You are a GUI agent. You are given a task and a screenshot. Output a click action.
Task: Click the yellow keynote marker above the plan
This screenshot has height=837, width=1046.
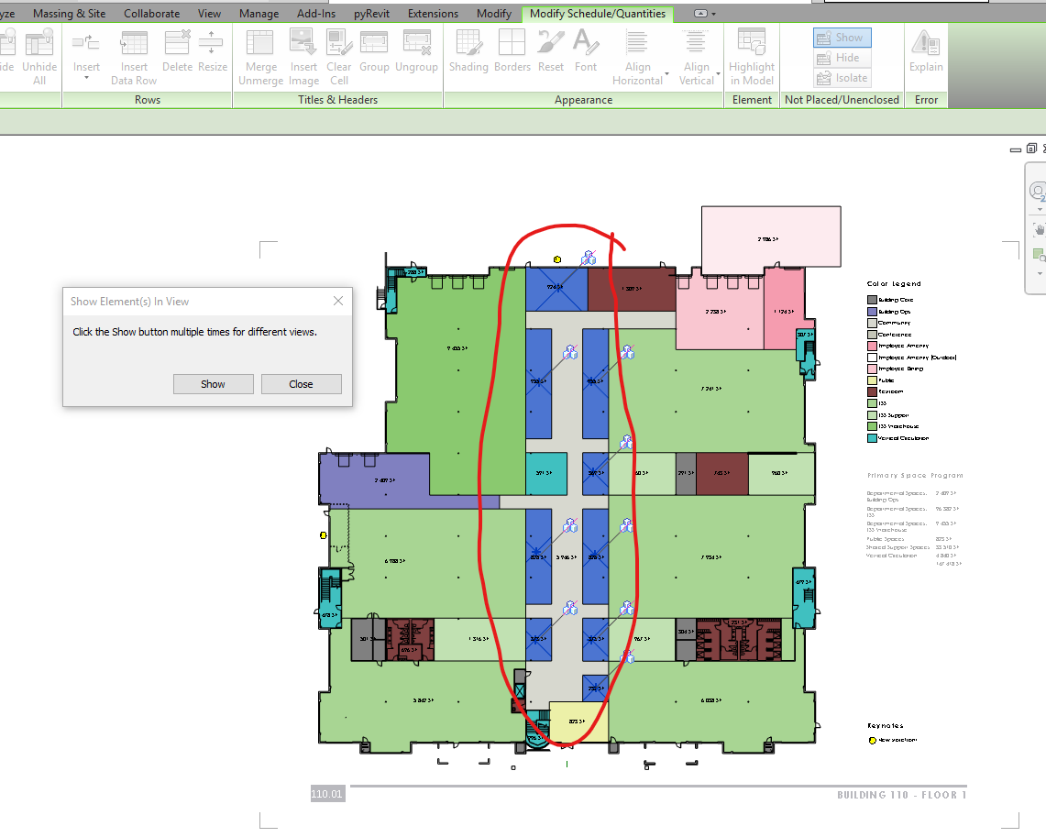click(557, 259)
